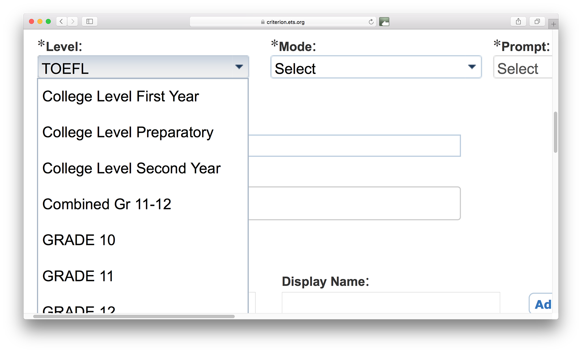Click the partially visible Add button
This screenshot has width=582, height=353.
coord(541,304)
